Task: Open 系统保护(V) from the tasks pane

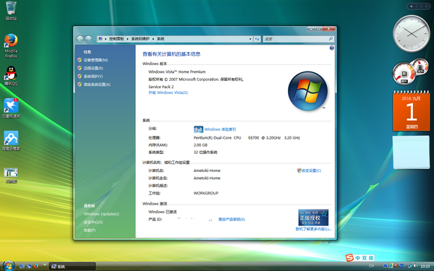Action: click(x=93, y=77)
